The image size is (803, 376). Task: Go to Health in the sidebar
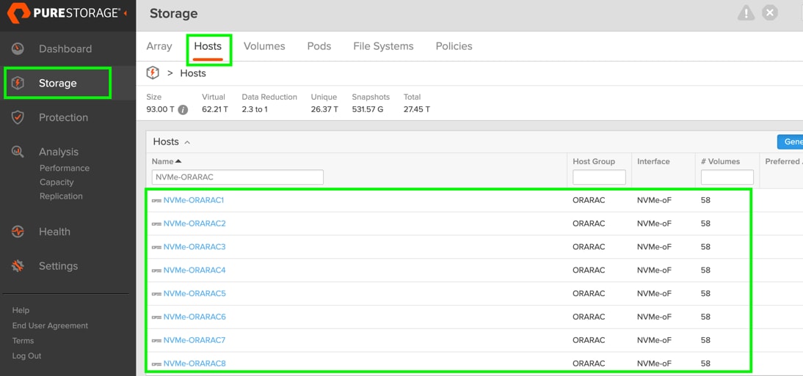pos(54,232)
